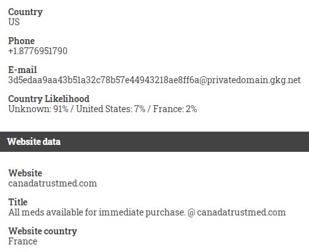Select the privatedomain.gkg.net email address
This screenshot has height=252, width=309.
[x=154, y=80]
